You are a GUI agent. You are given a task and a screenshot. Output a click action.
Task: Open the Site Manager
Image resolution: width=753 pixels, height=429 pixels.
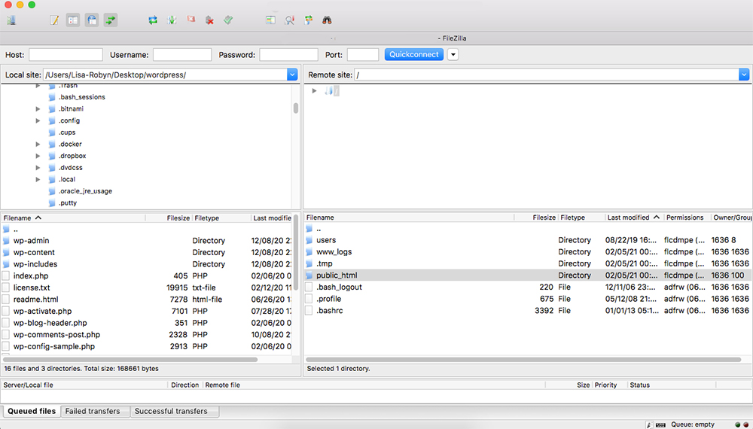coord(11,20)
